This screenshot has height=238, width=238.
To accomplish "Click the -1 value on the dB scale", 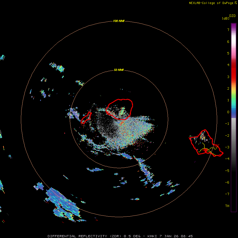I will 227,124.
